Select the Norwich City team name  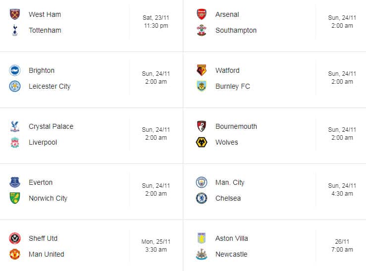[48, 198]
